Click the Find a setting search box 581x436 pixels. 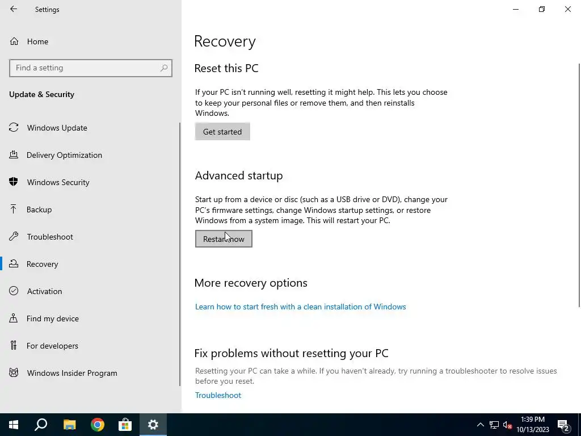[90, 68]
